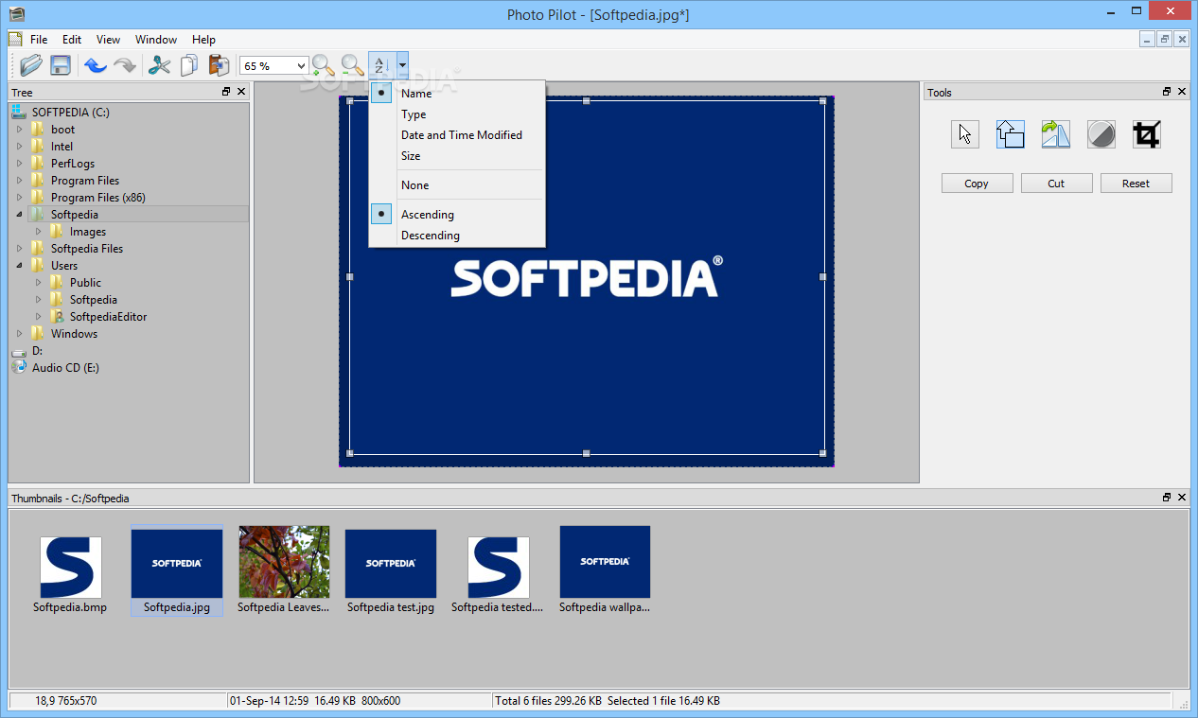Undock the Thumbnails panel
This screenshot has width=1198, height=718.
pos(1167,498)
